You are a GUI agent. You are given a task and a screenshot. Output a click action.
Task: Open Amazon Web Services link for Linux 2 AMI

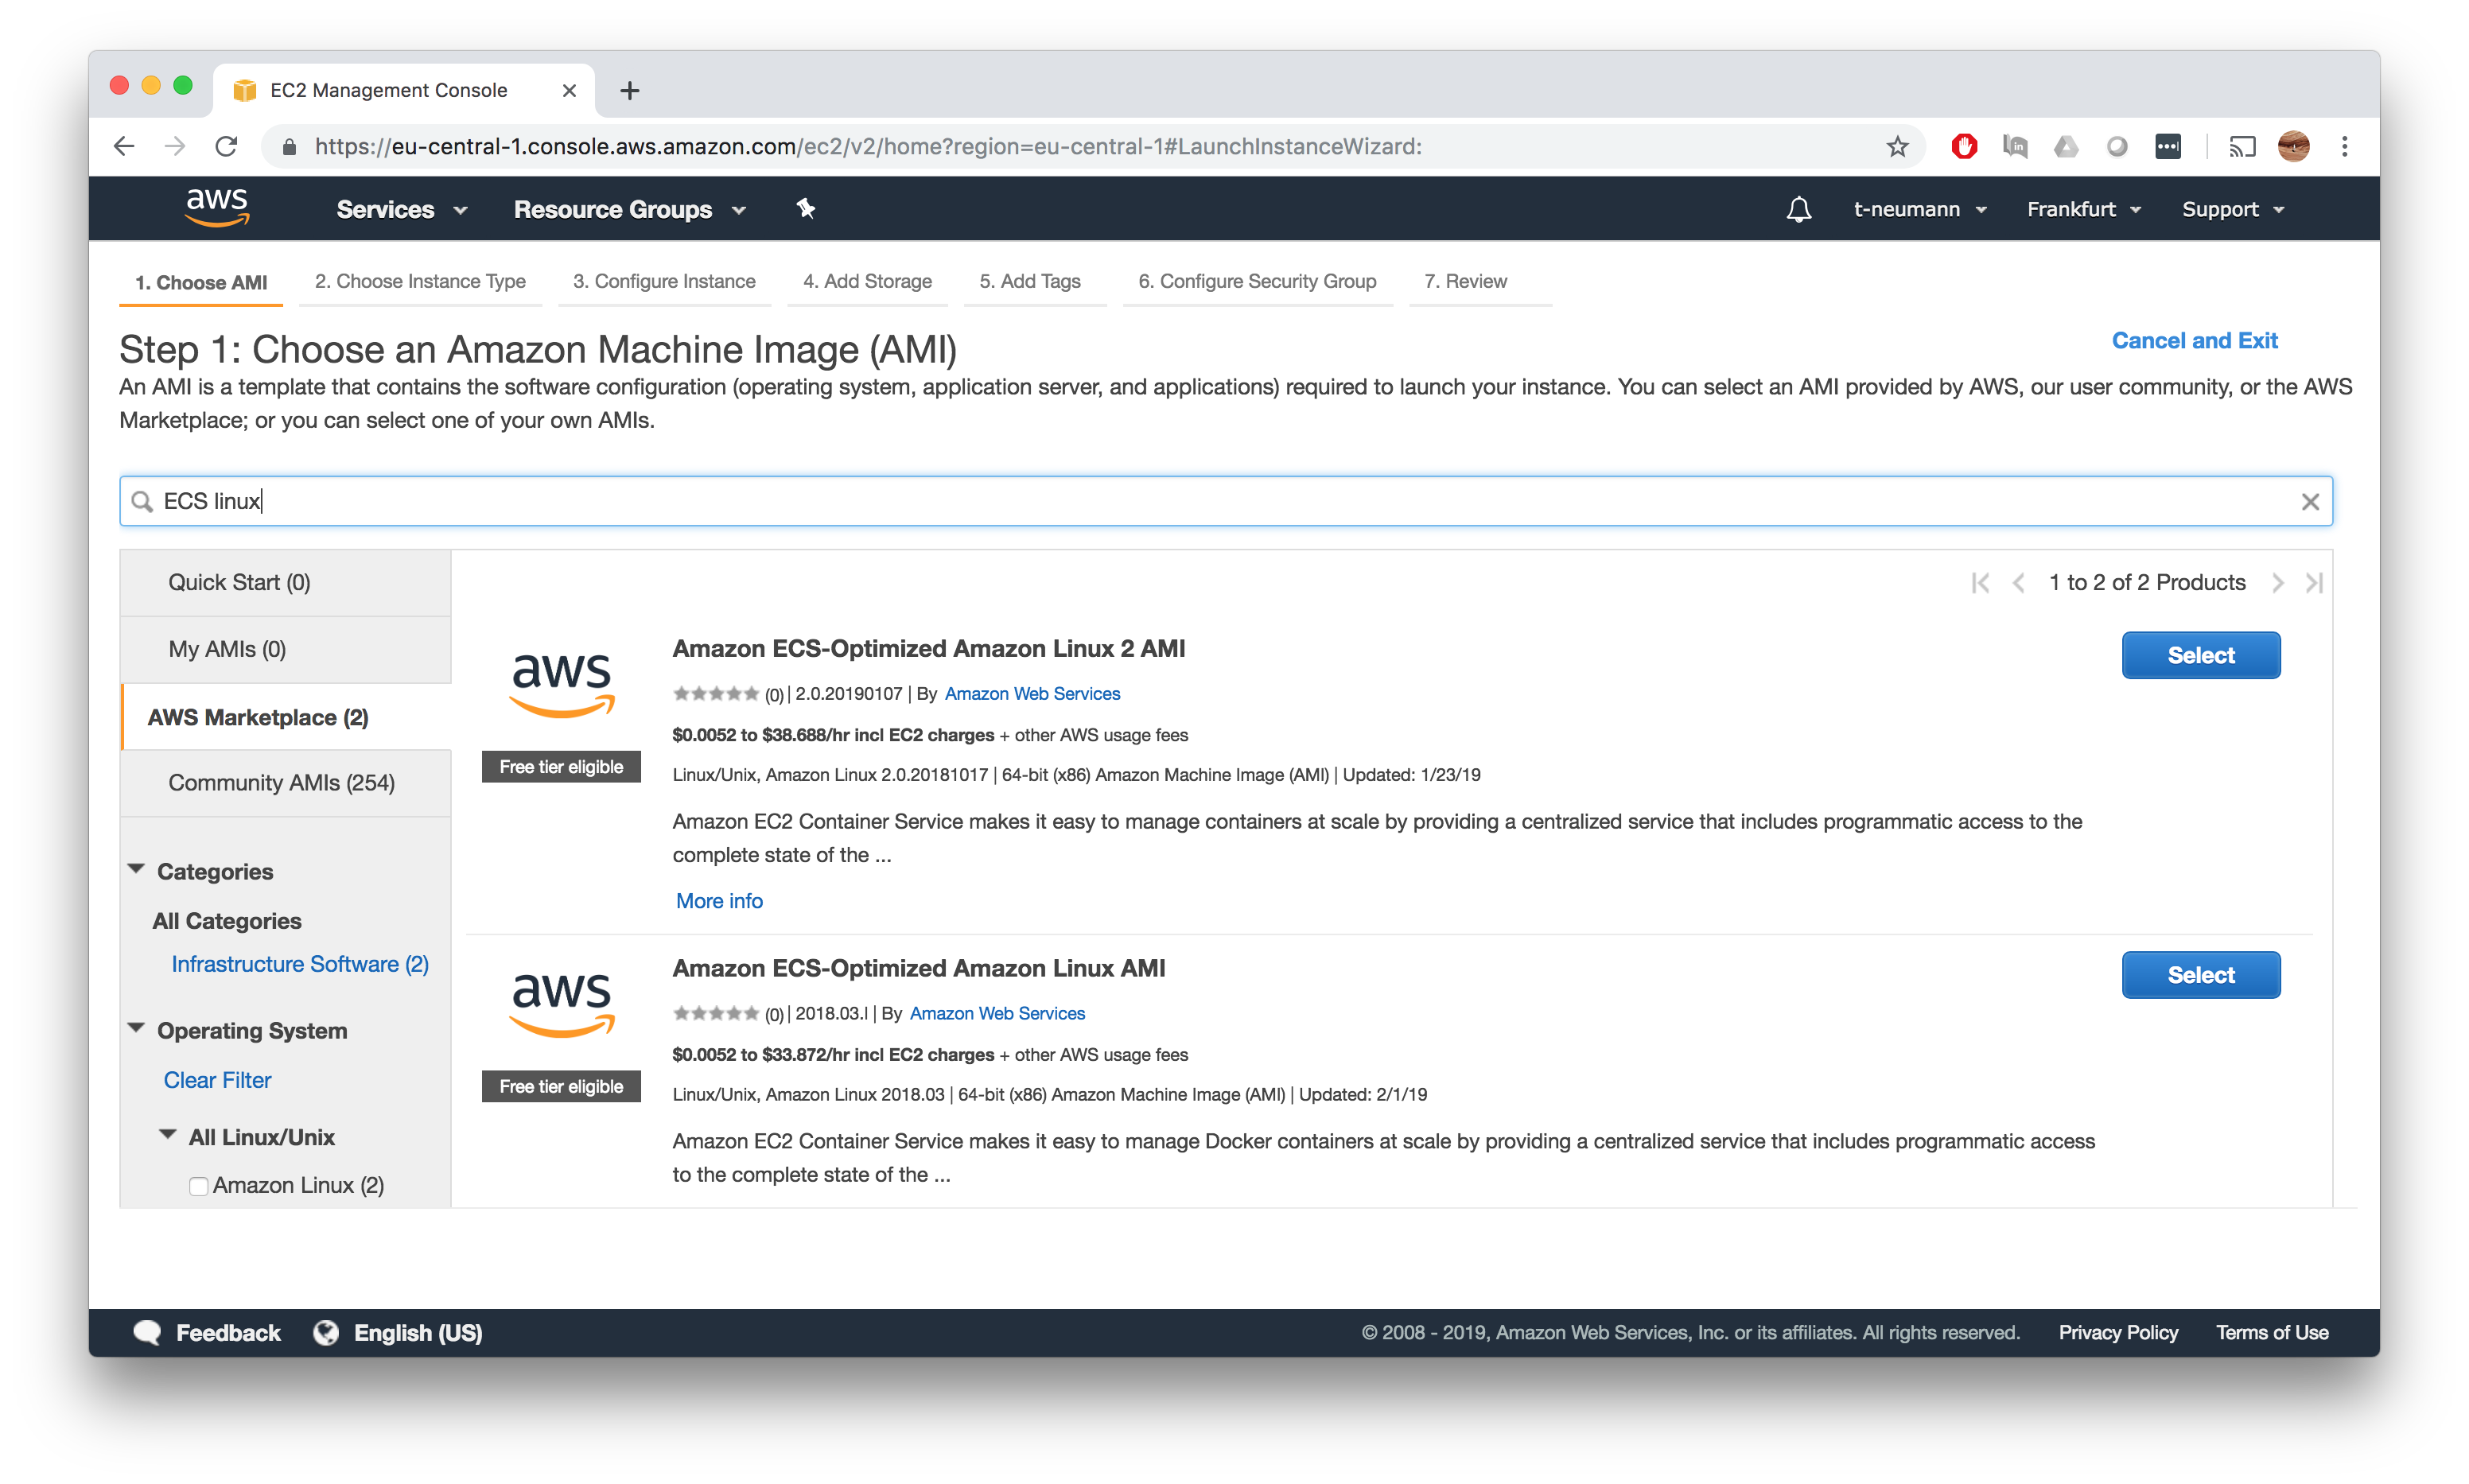[1032, 694]
